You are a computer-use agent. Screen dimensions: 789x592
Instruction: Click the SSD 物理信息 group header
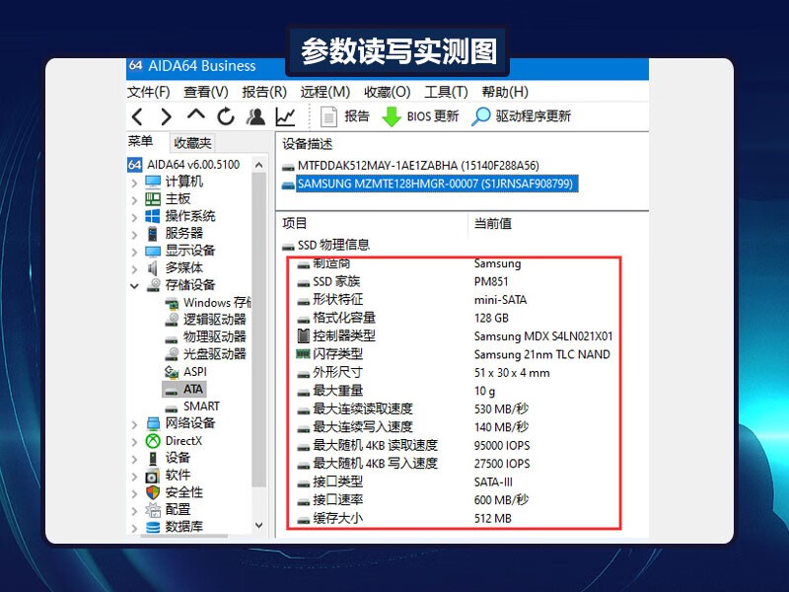(x=326, y=245)
